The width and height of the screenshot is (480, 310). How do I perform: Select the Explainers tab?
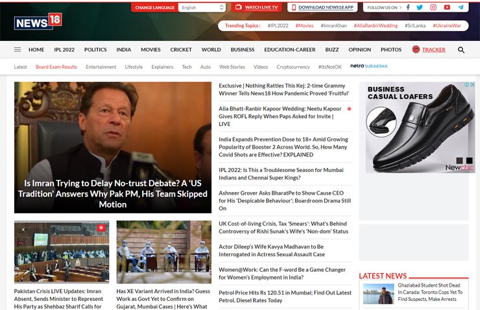162,67
